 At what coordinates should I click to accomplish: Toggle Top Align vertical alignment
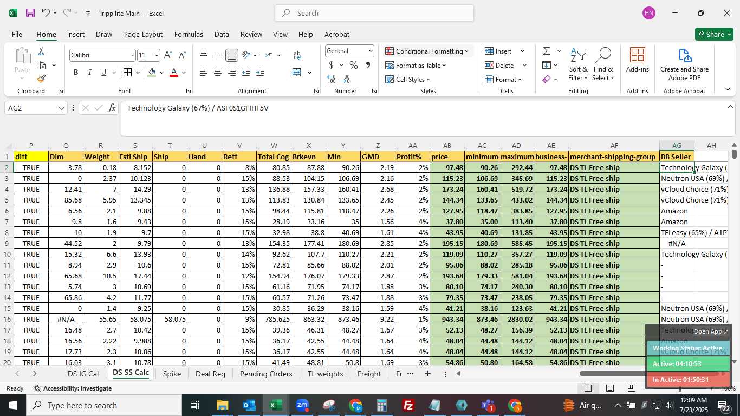[x=204, y=55]
